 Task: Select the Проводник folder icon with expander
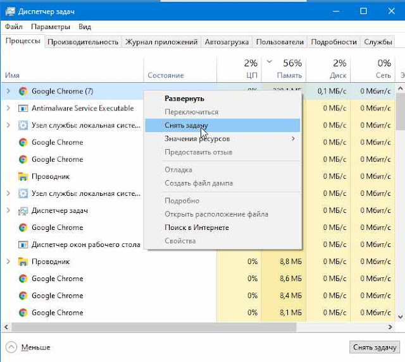point(23,262)
